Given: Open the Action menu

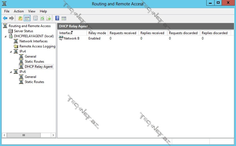Looking at the screenshot, I should (19, 11).
